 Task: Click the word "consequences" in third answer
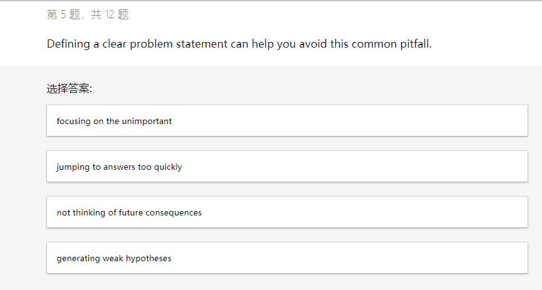(174, 212)
